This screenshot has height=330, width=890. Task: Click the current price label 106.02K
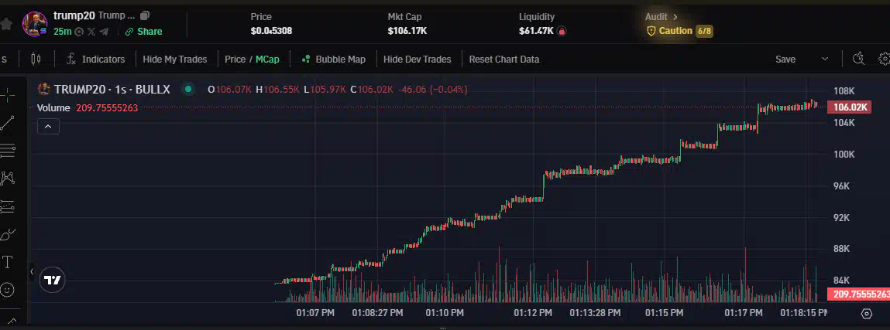[849, 107]
